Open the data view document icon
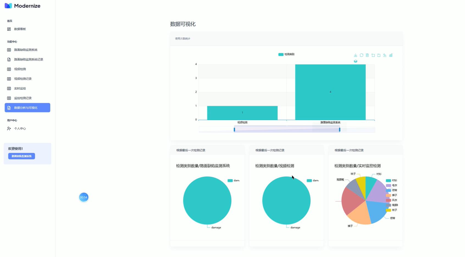 coord(367,55)
